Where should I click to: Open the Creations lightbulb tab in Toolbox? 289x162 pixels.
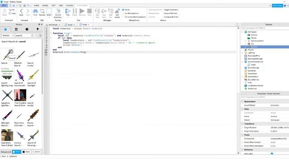[x=37, y=29]
